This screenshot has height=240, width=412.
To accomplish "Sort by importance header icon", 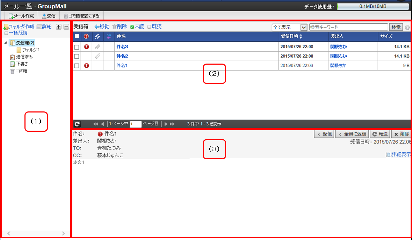I will (86, 36).
